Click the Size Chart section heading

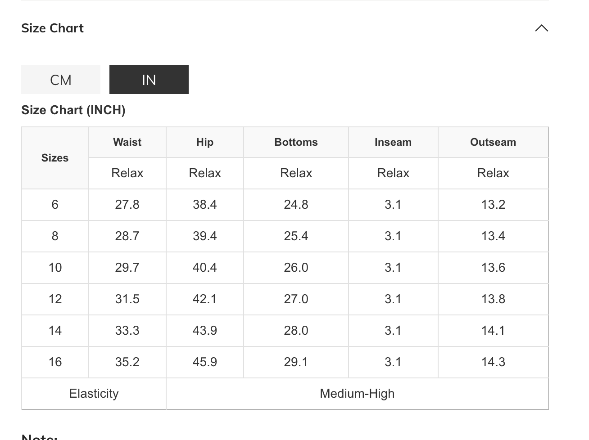(x=53, y=28)
